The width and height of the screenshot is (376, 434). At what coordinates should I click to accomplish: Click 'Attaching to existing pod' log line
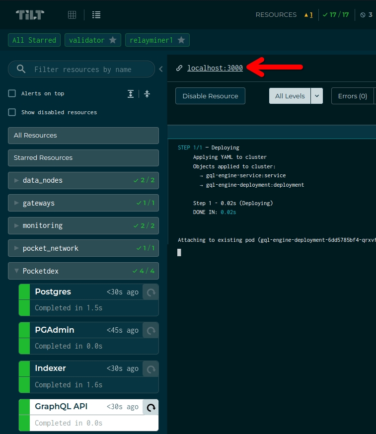[x=277, y=240]
